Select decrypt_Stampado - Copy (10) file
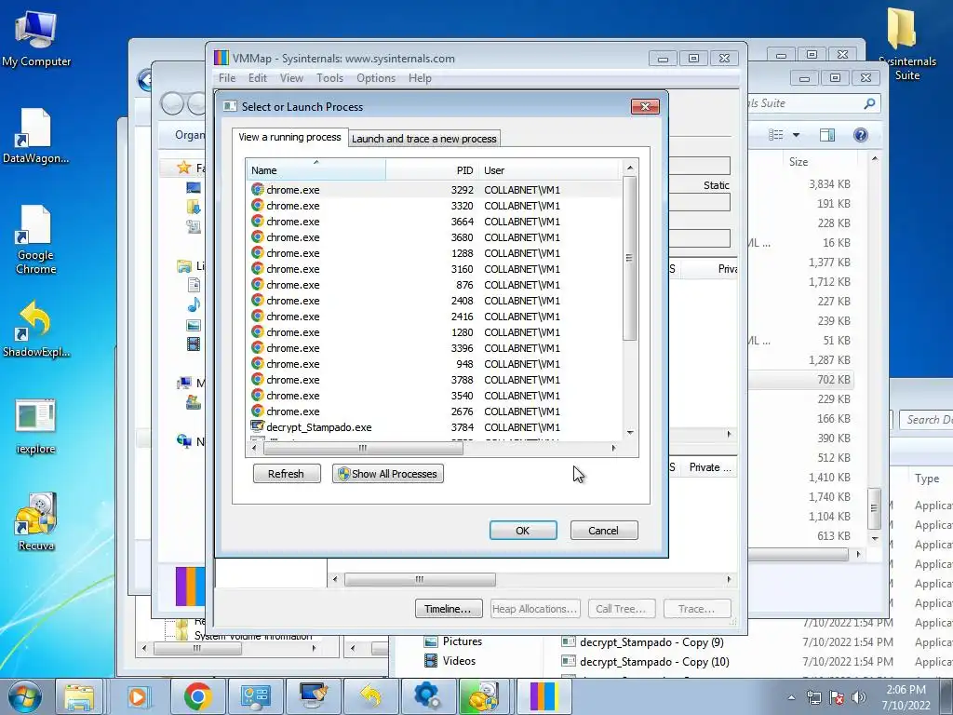953x715 pixels. pos(646,662)
